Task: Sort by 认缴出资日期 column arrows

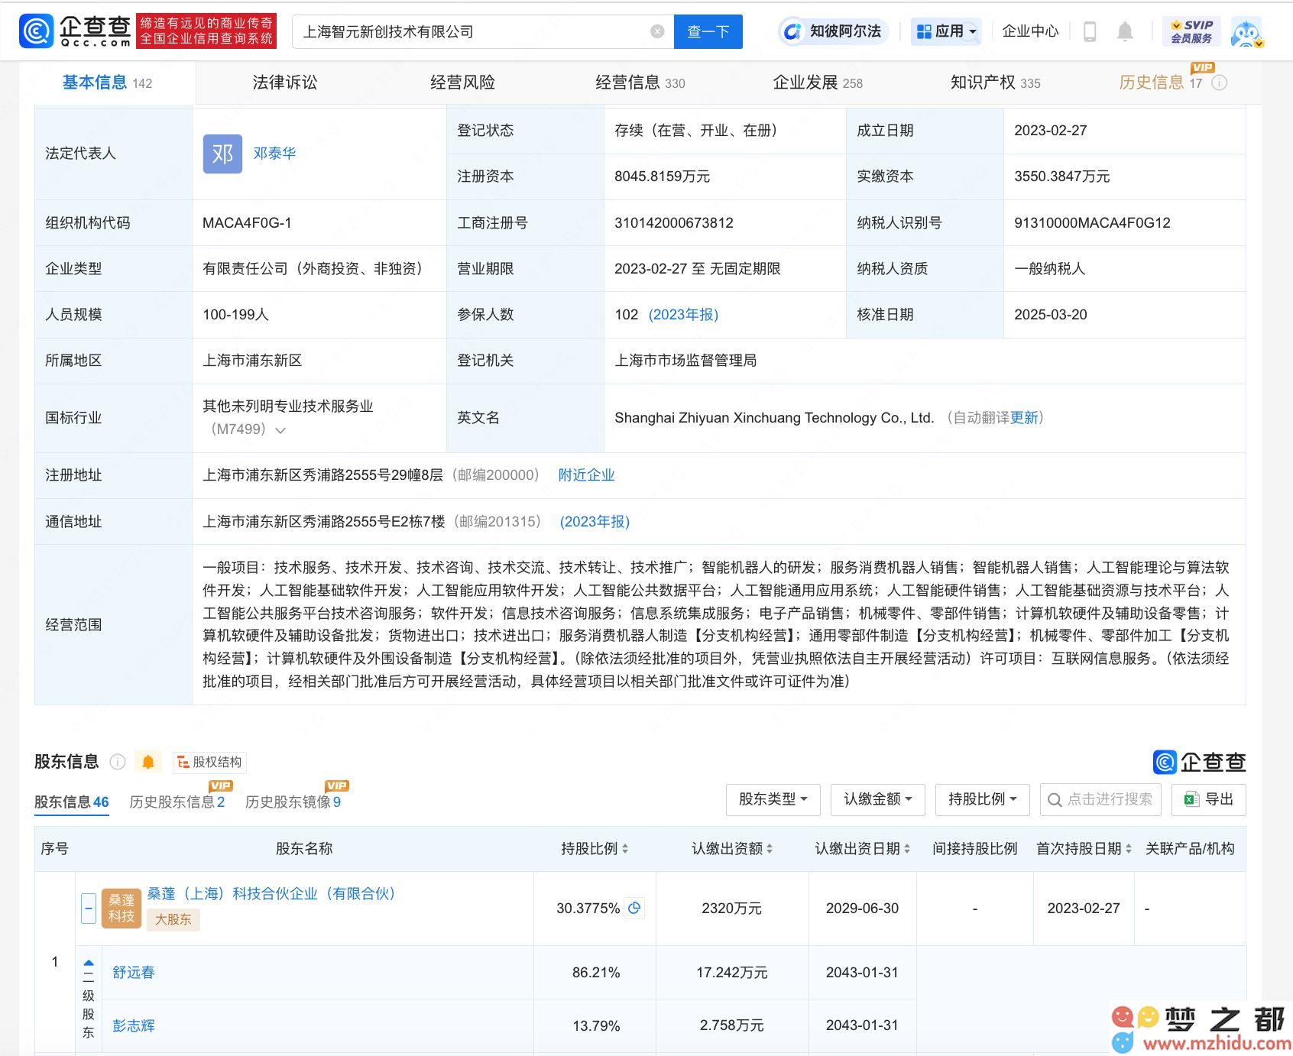Action: click(x=907, y=849)
